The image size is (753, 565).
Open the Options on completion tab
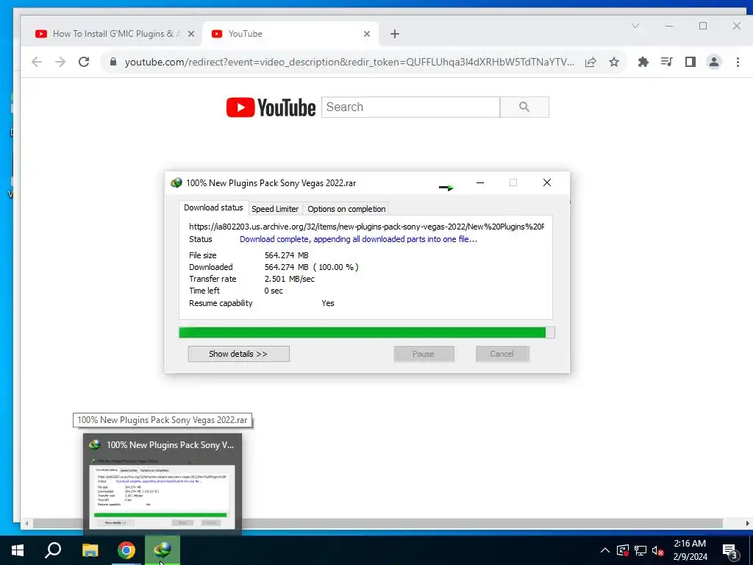[346, 209]
